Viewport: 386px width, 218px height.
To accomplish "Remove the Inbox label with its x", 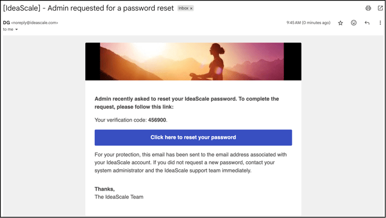I will click(x=191, y=8).
